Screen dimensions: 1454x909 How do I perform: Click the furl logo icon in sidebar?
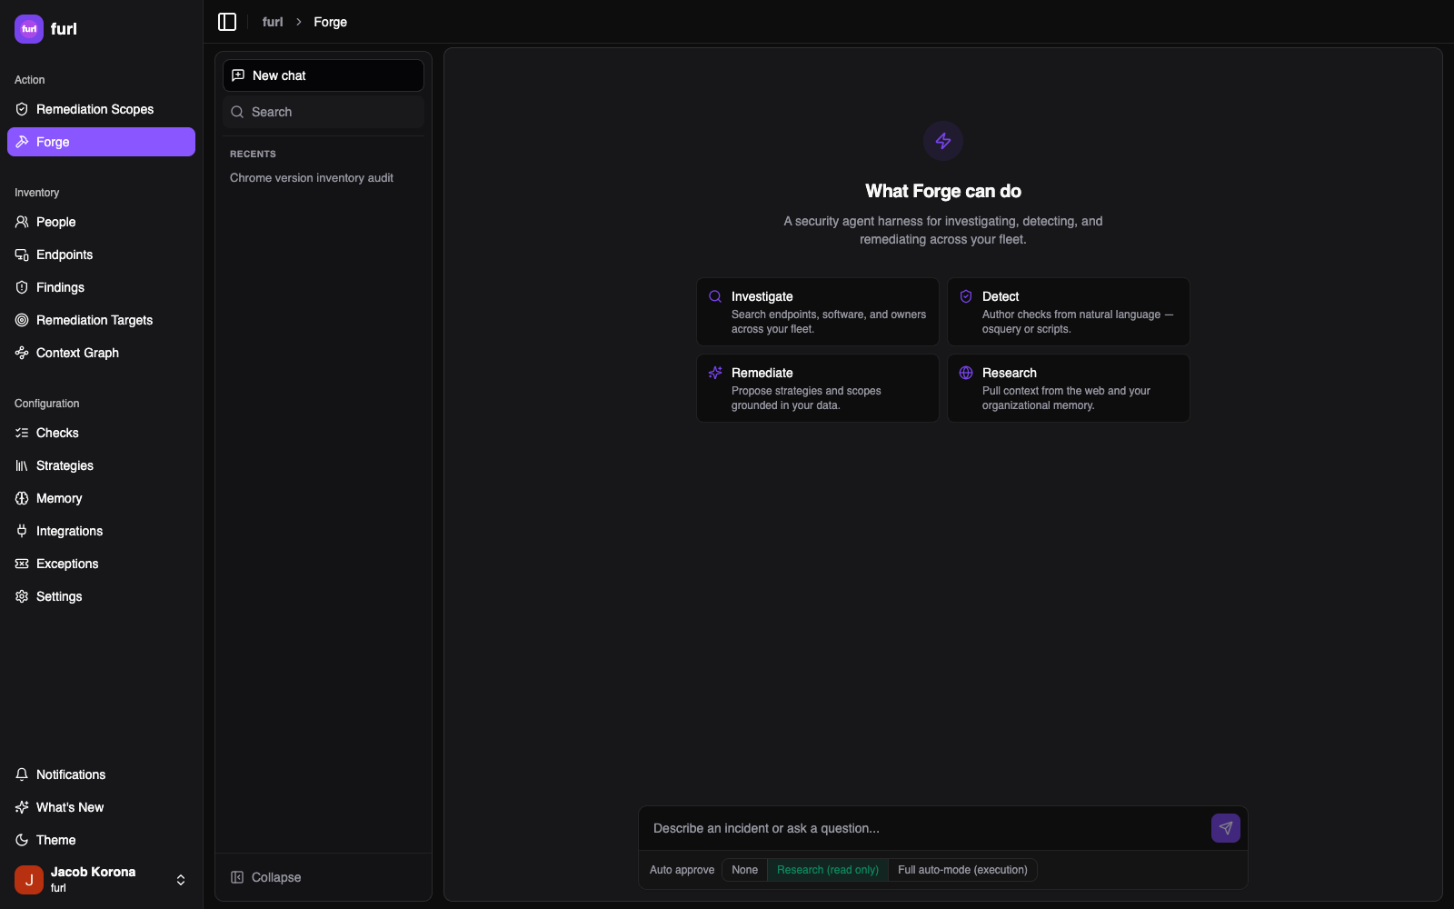click(29, 29)
